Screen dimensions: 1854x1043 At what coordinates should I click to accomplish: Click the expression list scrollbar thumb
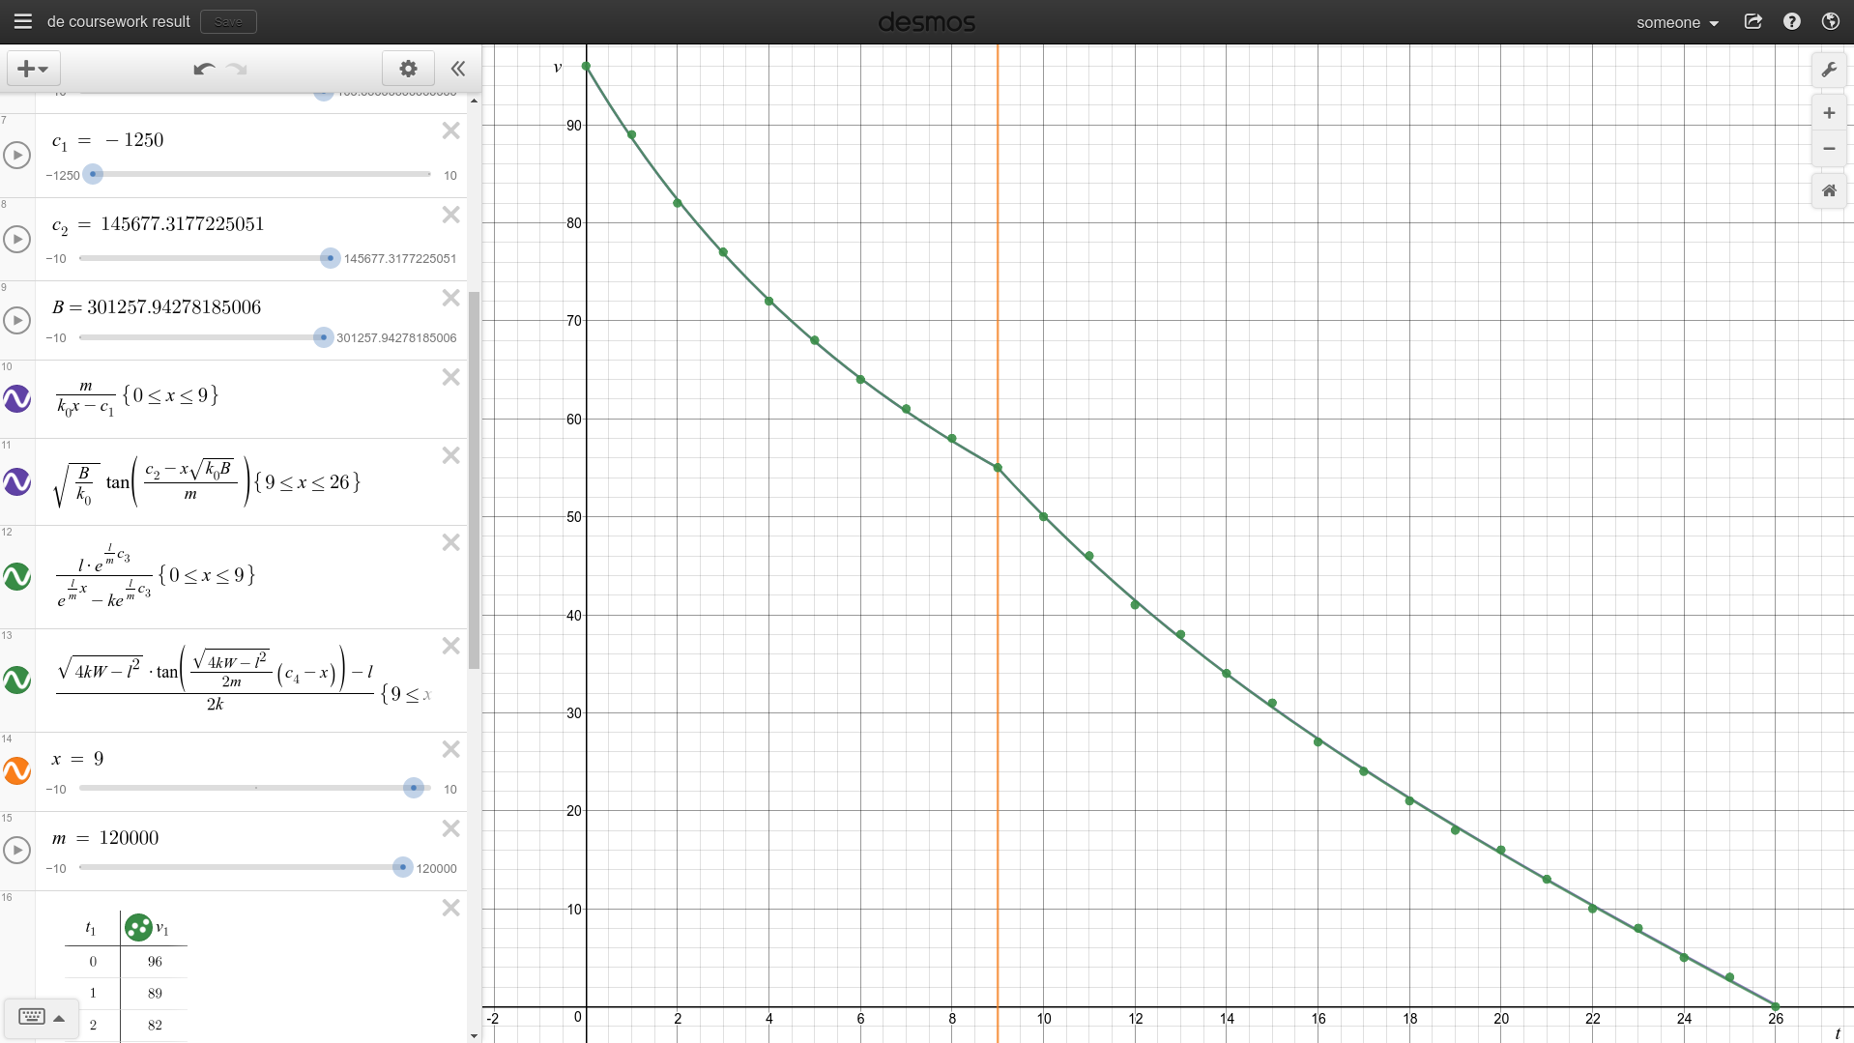pyautogui.click(x=474, y=478)
